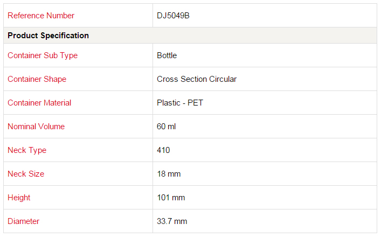Image resolution: width=381 pixels, height=238 pixels.
Task: Select the Bottle value text
Action: pos(167,55)
